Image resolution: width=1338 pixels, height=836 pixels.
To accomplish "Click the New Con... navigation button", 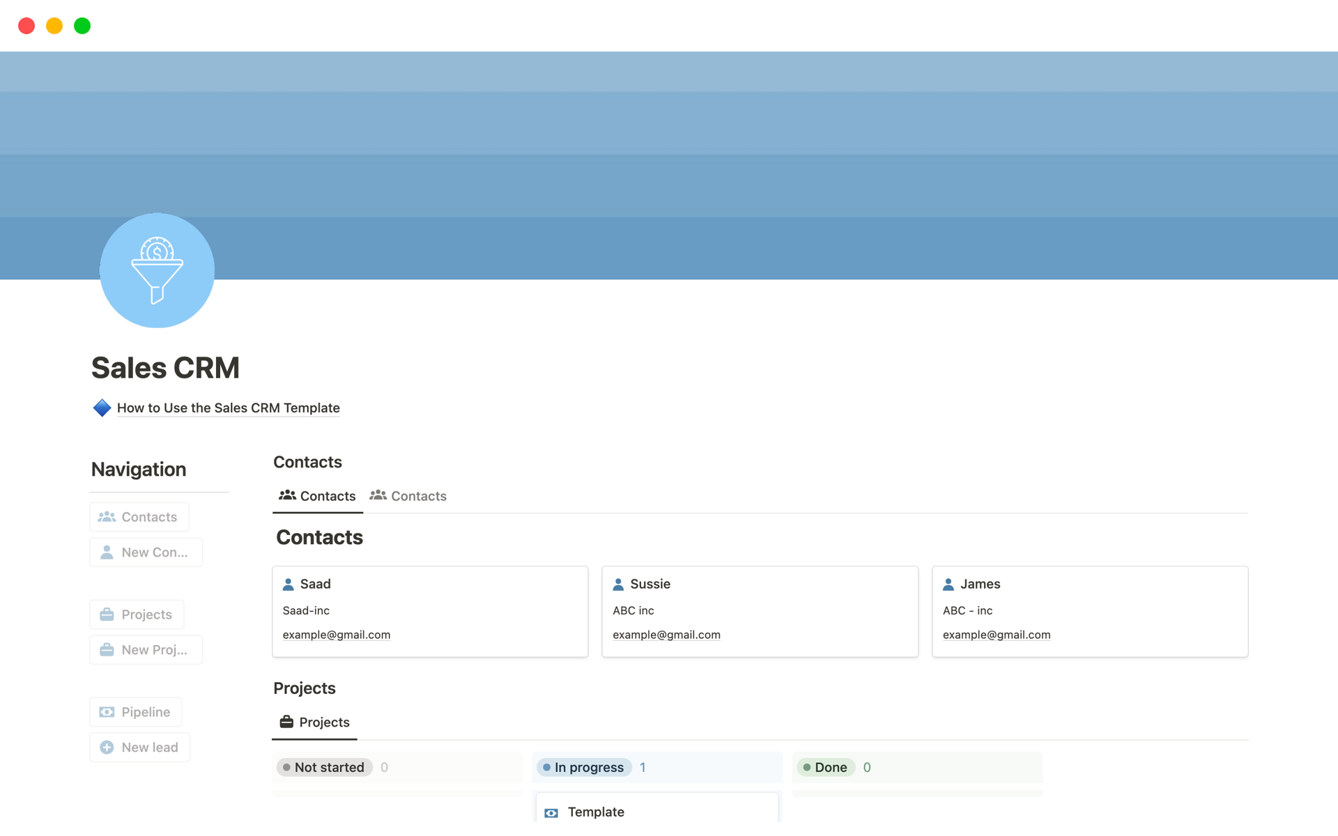I will pyautogui.click(x=146, y=552).
